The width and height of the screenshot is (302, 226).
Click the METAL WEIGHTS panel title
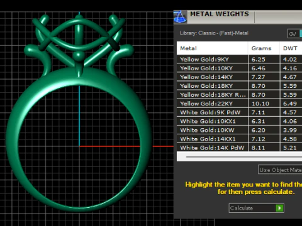(220, 14)
